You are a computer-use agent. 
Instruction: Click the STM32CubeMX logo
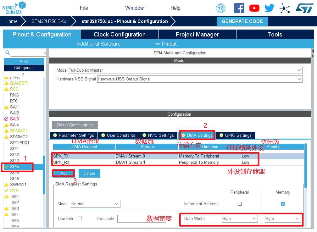(14, 8)
